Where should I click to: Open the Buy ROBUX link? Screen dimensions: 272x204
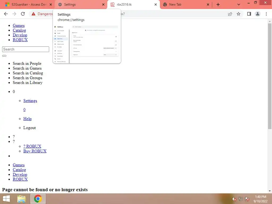pyautogui.click(x=35, y=151)
